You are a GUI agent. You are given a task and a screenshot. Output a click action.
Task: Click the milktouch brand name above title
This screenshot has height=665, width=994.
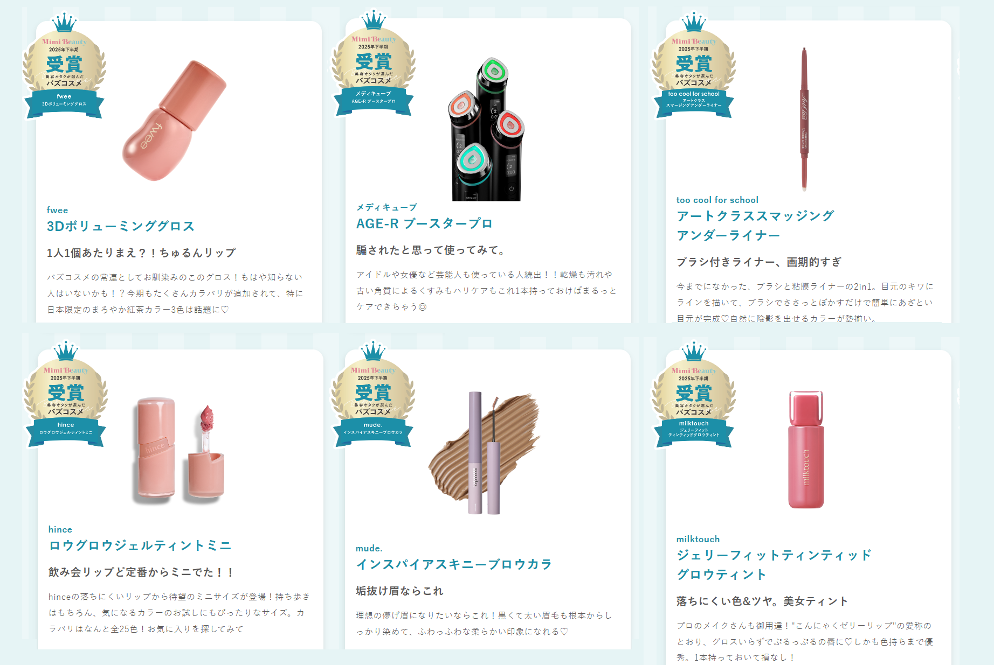point(698,539)
